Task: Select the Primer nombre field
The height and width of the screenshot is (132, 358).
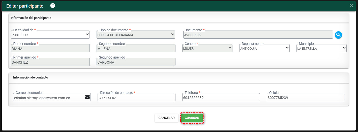Action: (x=50, y=48)
